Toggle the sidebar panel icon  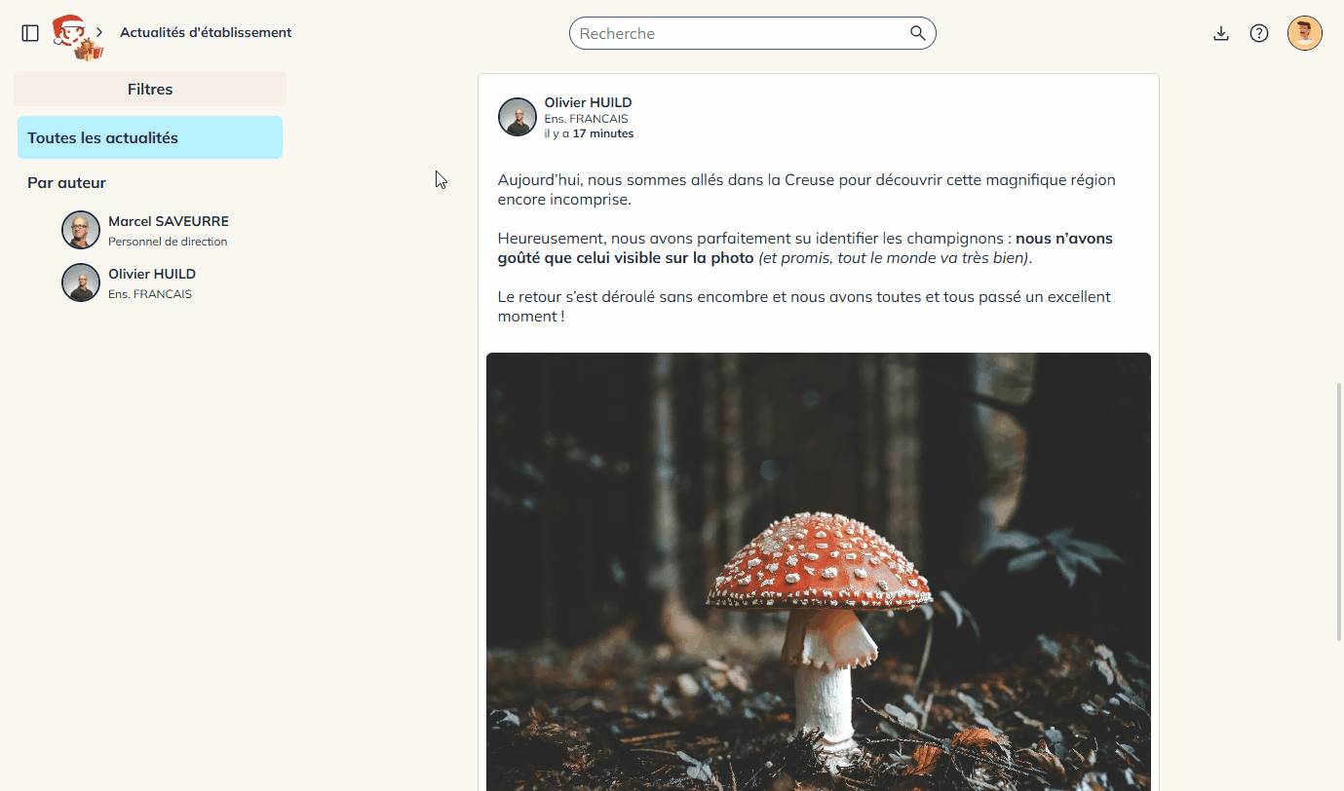tap(30, 33)
